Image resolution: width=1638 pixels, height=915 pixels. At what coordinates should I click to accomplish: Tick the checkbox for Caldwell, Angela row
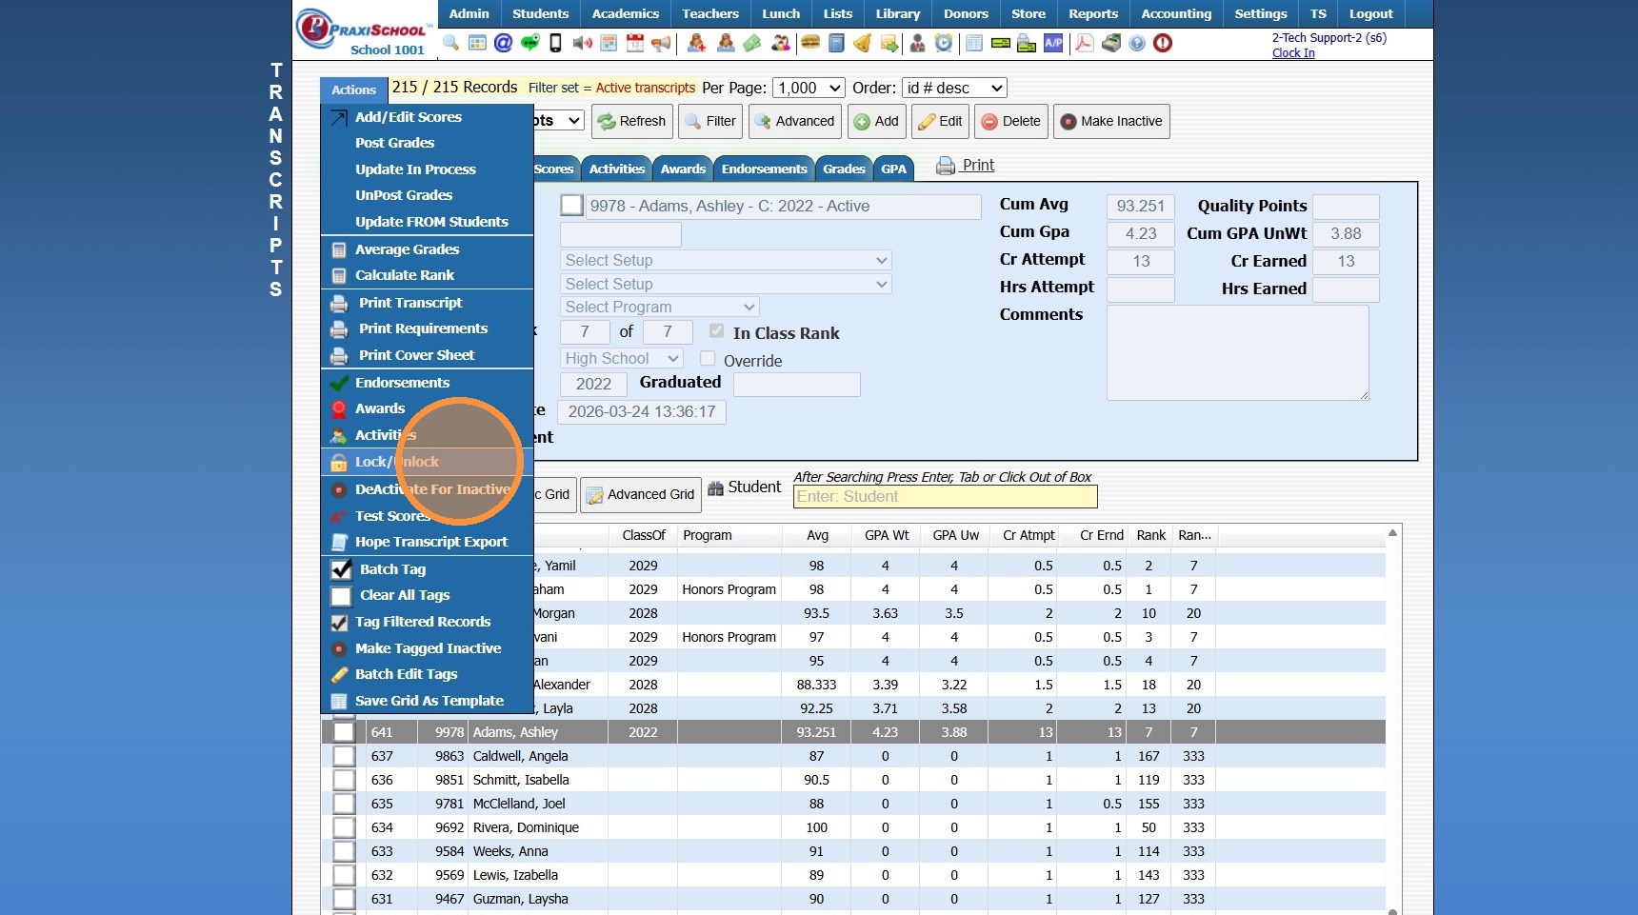(x=344, y=756)
